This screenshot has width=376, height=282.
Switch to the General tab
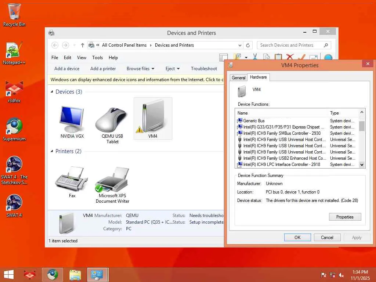tap(239, 78)
